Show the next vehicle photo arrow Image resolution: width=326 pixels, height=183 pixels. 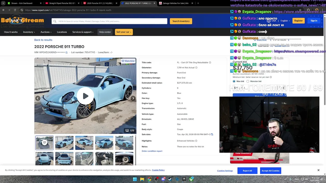pos(133,98)
